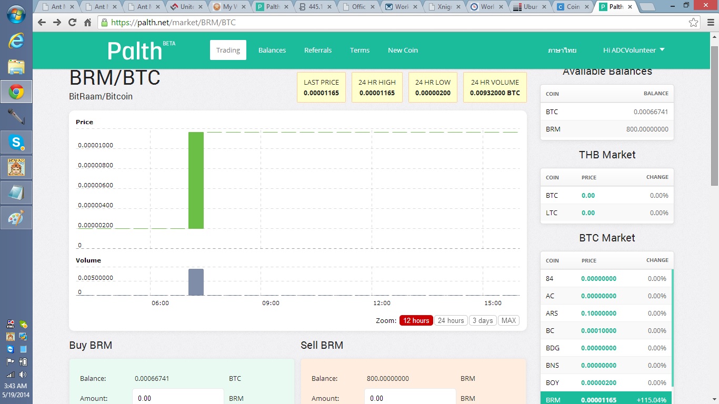Click the network signal tray icon
The image size is (719, 404).
click(10, 375)
